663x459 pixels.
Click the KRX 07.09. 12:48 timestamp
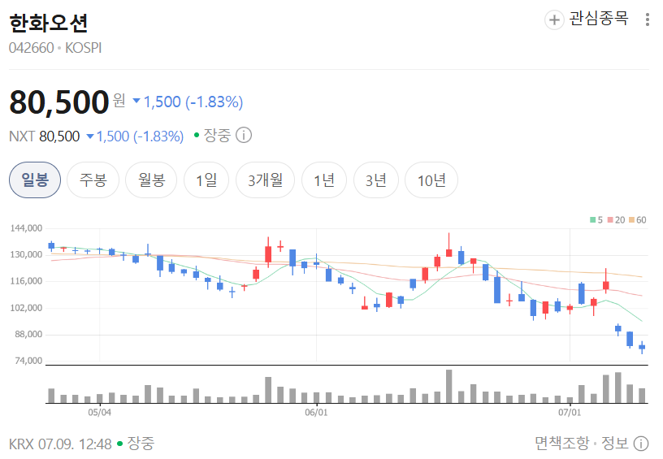[60, 444]
